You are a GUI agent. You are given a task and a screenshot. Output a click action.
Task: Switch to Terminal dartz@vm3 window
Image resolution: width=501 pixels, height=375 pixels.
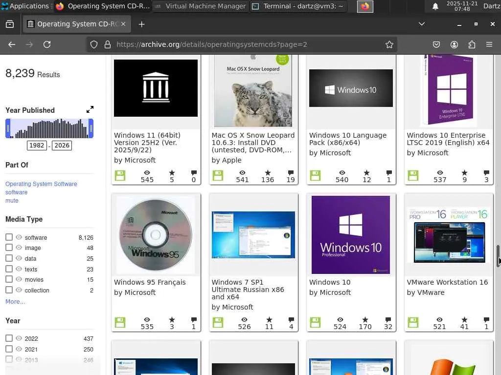[299, 6]
